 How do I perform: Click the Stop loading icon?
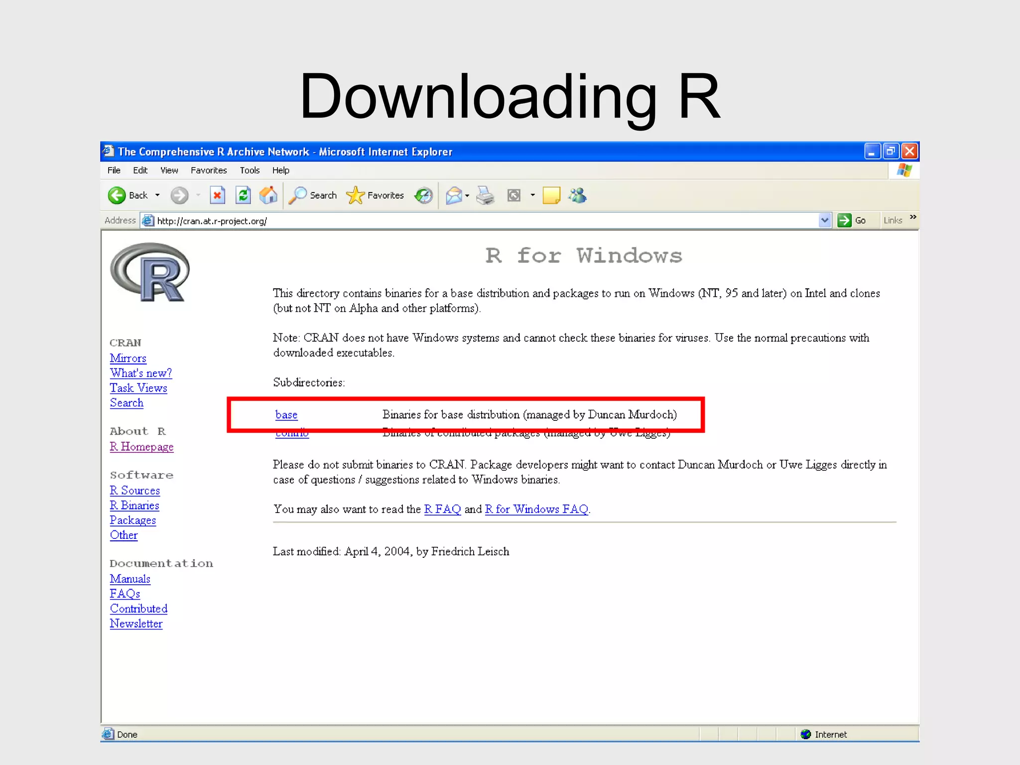(x=218, y=195)
